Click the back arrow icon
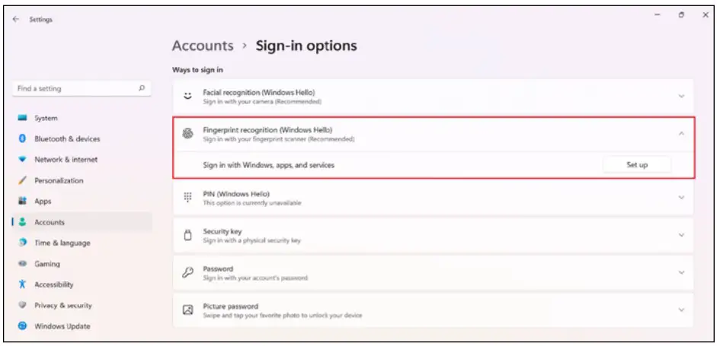 tap(17, 20)
